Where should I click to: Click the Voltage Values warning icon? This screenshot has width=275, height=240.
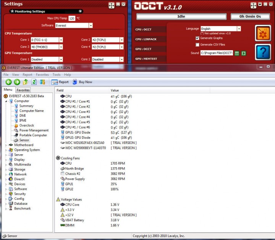click(58, 199)
